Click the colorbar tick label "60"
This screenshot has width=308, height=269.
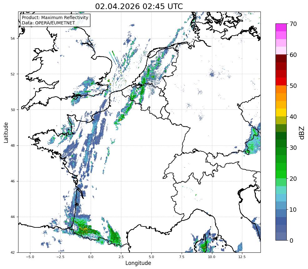tap(293, 55)
